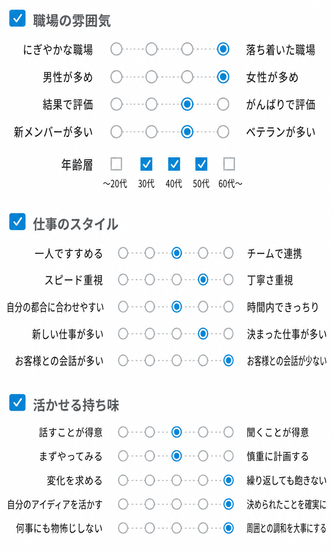
Task: Check the 60代～ age group box
Action: point(229,164)
